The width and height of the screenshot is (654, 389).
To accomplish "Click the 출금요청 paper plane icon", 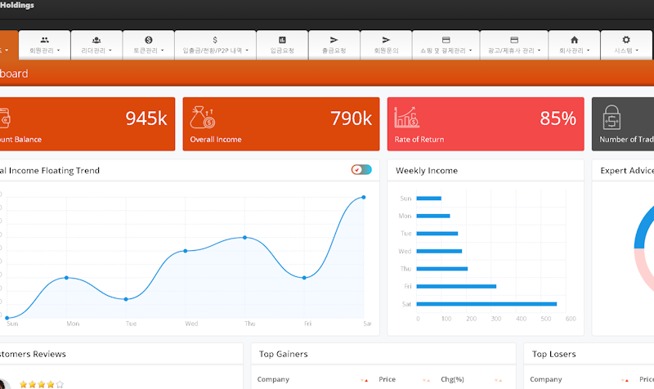I will point(334,39).
